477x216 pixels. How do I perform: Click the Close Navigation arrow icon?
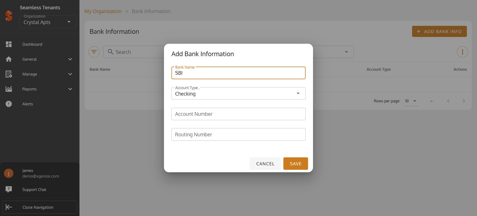coord(9,207)
